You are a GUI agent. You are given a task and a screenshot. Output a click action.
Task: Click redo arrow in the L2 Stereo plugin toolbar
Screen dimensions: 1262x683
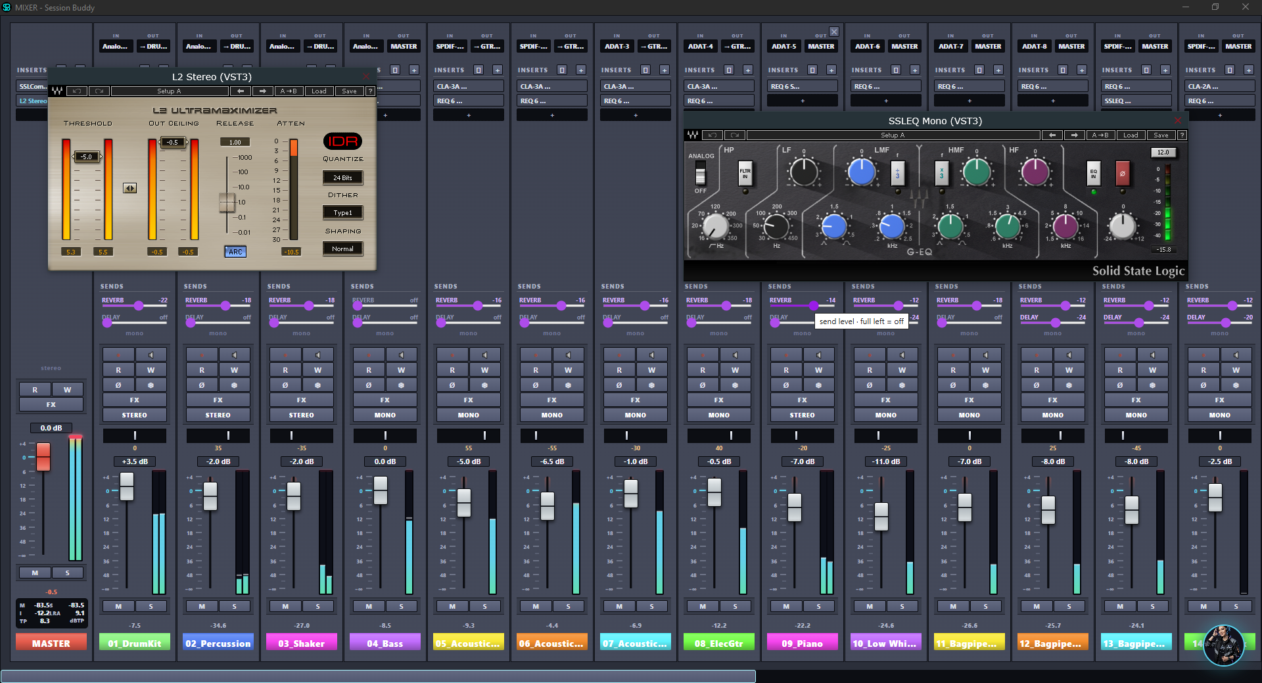tap(99, 91)
